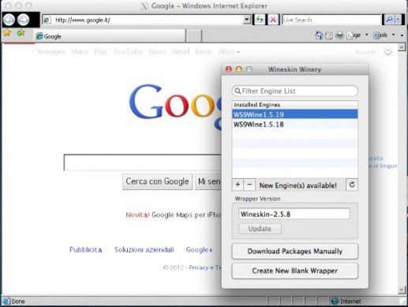This screenshot has height=307, width=408.
Task: Add a new engine with plus button
Action: (238, 185)
